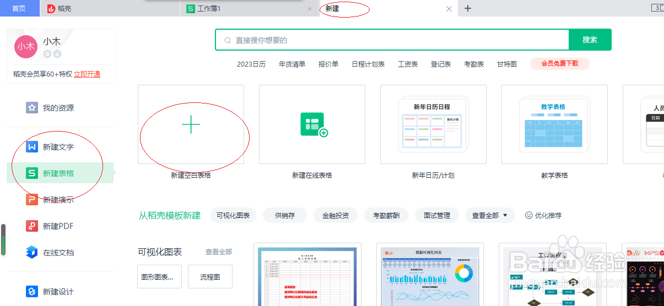Click the 新年日历/计划 label
The image size is (664, 306).
(x=433, y=175)
